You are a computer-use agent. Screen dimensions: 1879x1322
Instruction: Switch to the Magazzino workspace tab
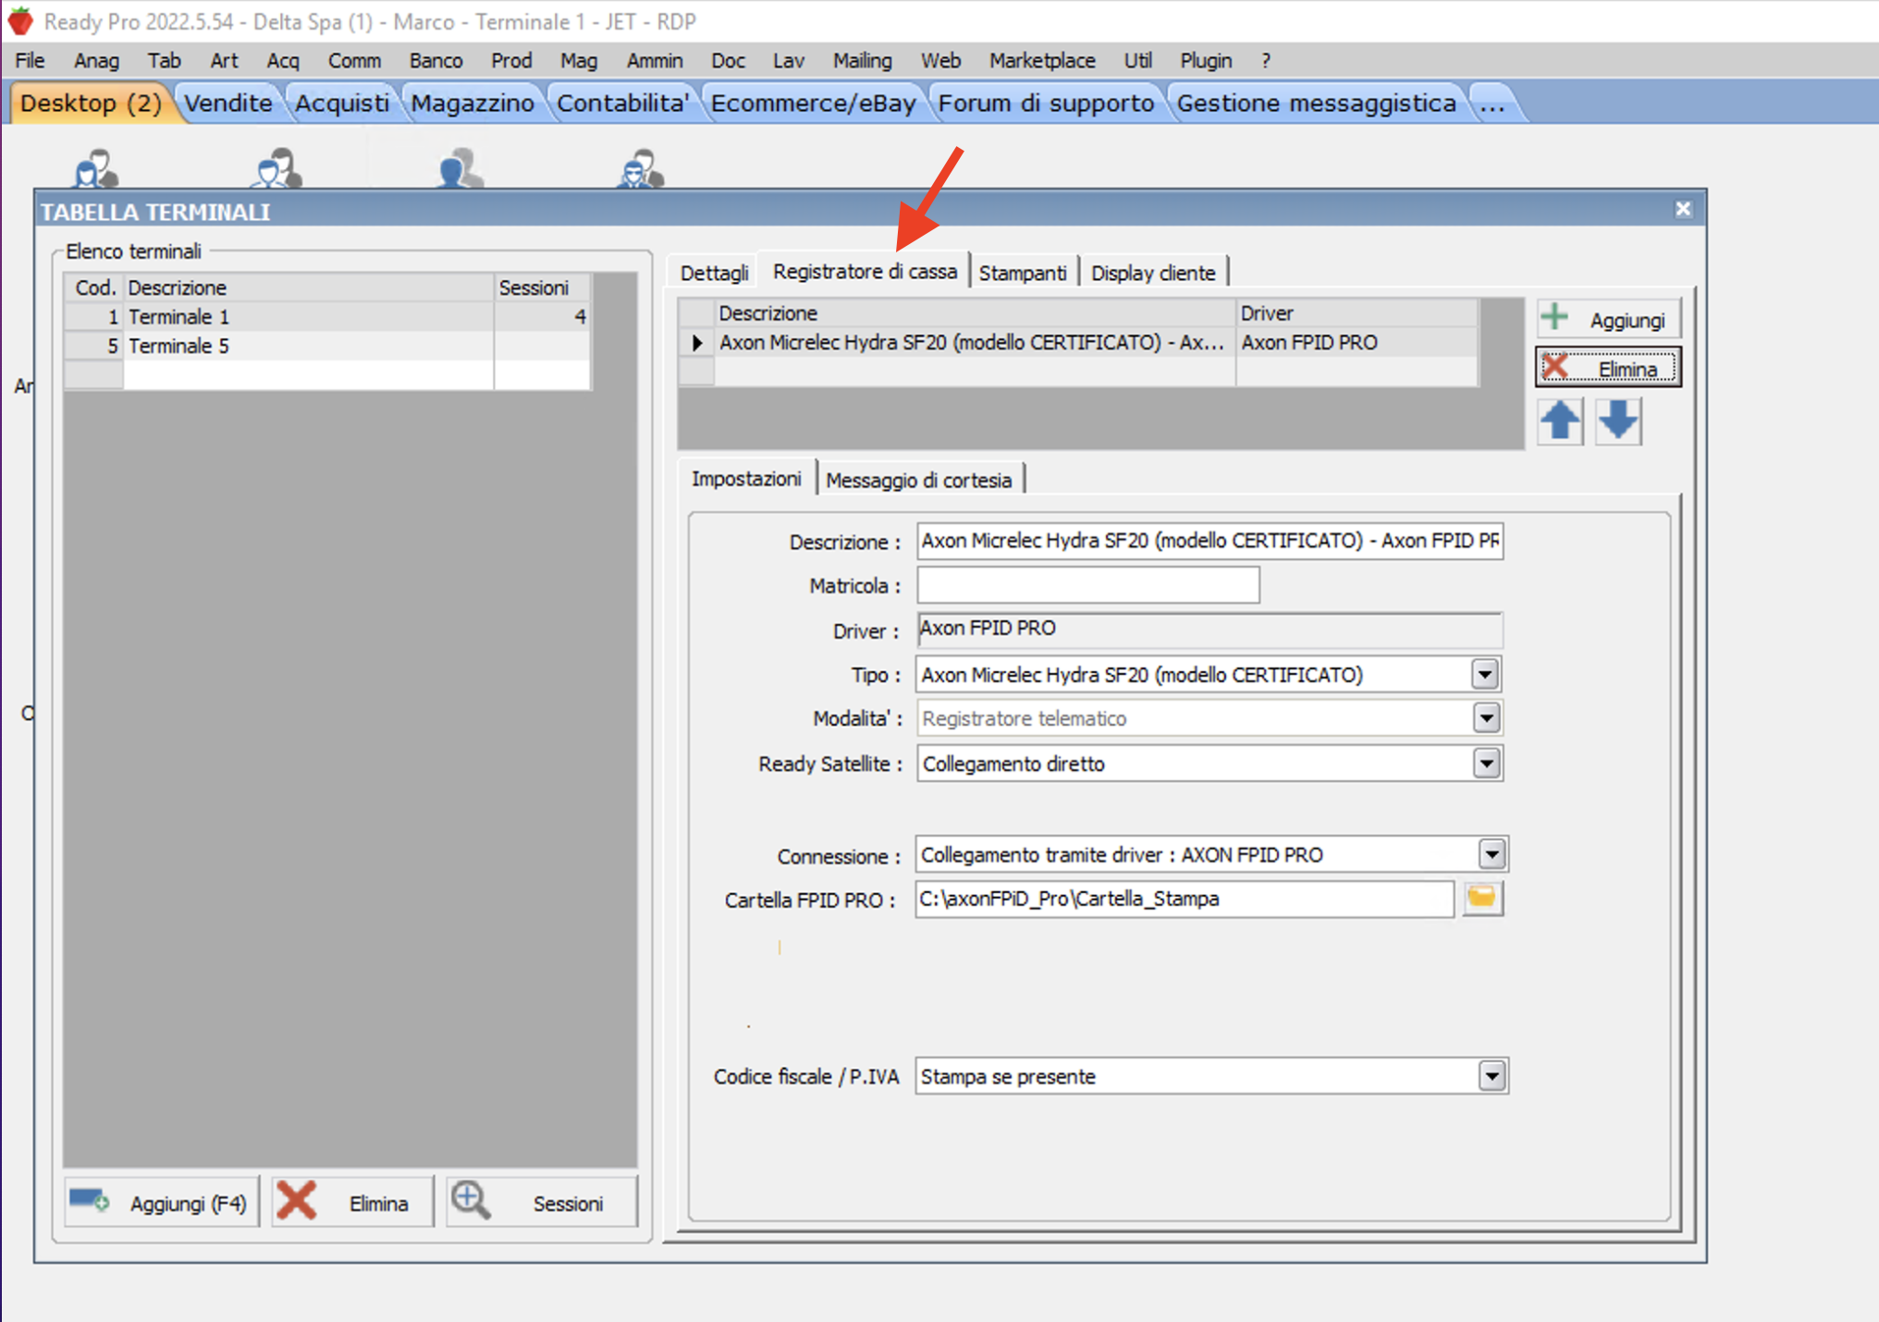[x=473, y=103]
